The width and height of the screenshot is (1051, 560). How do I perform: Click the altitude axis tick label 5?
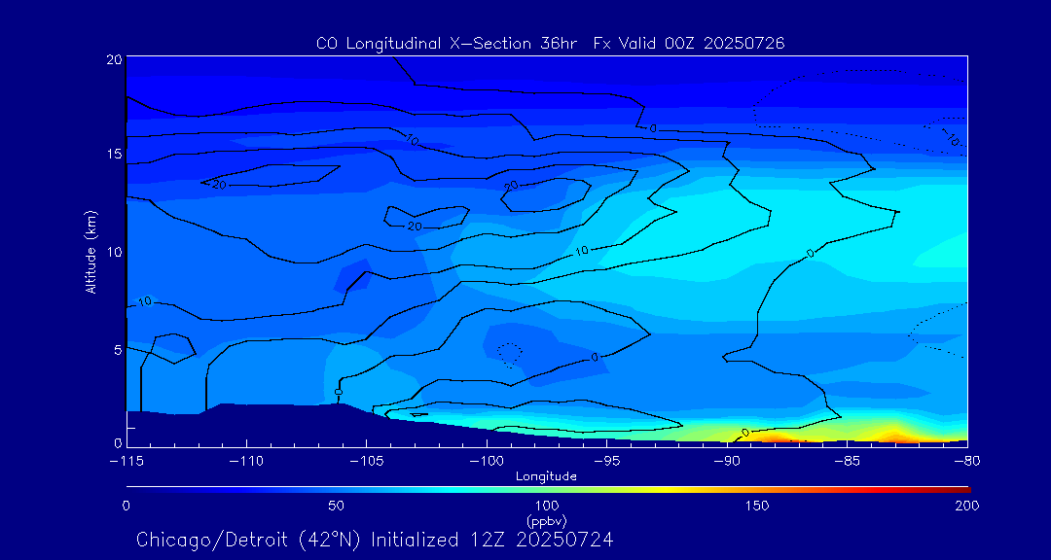(118, 349)
